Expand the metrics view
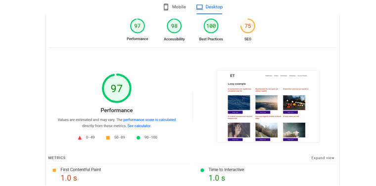The height and width of the screenshot is (186, 376). (x=323, y=158)
